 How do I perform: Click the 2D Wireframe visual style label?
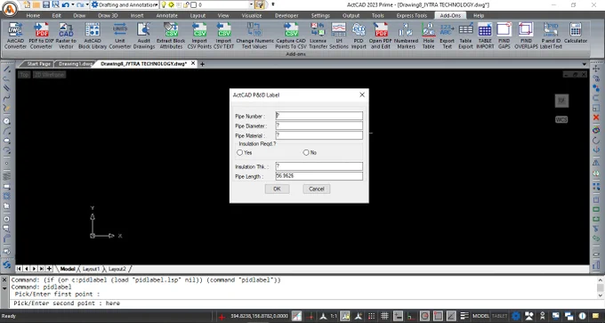point(50,75)
